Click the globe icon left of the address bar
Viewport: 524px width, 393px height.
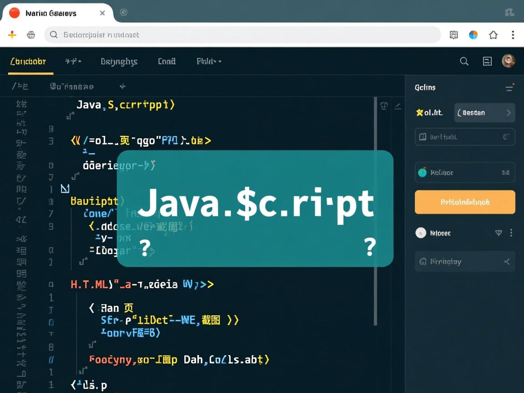[x=31, y=35]
